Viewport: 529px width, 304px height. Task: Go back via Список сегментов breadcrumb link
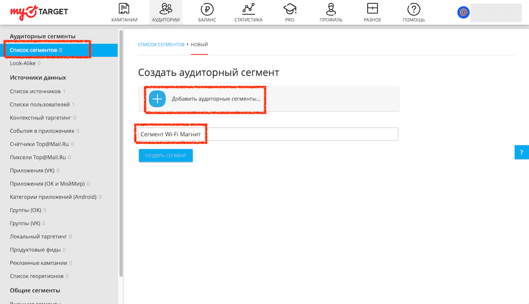(x=161, y=45)
